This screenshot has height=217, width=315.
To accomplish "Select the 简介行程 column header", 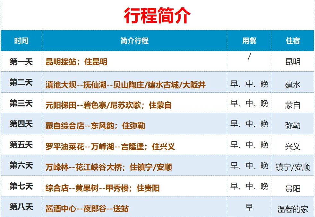I will (x=134, y=41).
